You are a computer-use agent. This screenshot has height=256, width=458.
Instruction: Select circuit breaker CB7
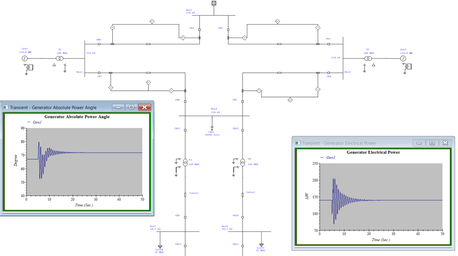(99, 73)
